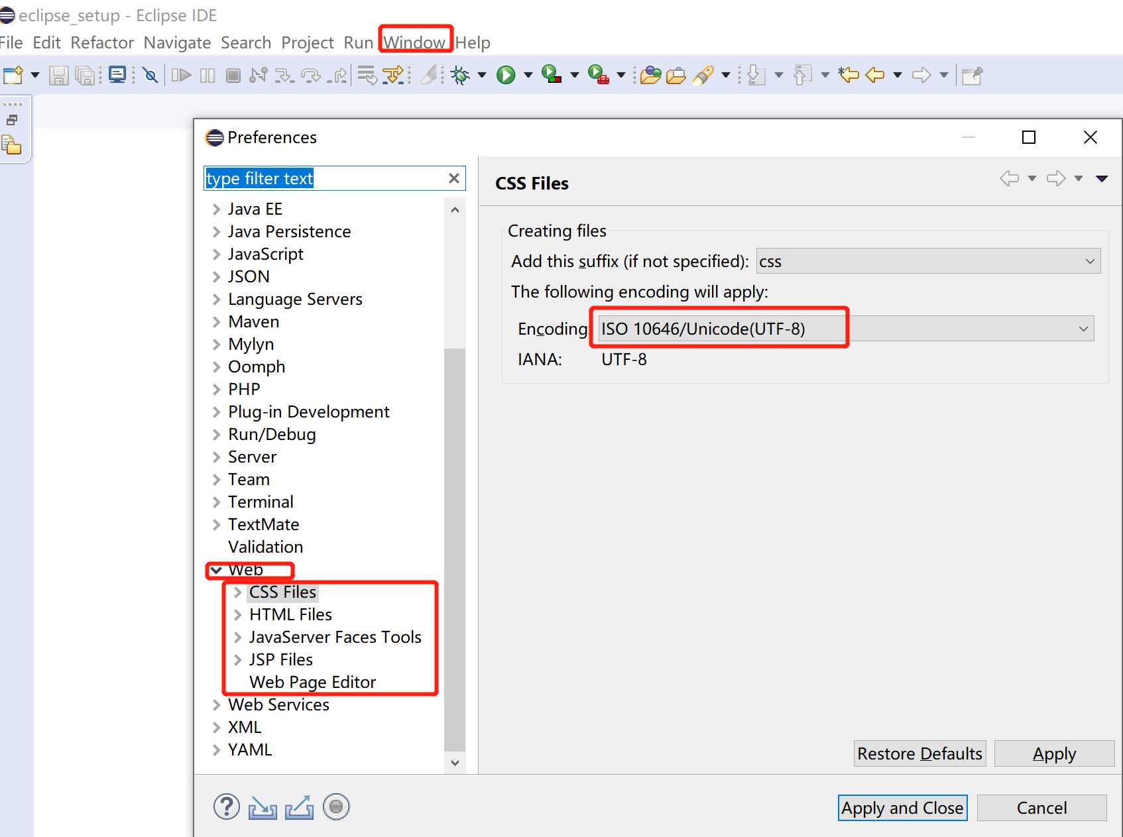Image resolution: width=1123 pixels, height=837 pixels.
Task: Open the Window menu
Action: pos(414,42)
